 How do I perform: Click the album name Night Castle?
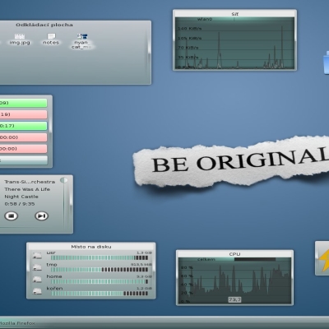(x=21, y=197)
